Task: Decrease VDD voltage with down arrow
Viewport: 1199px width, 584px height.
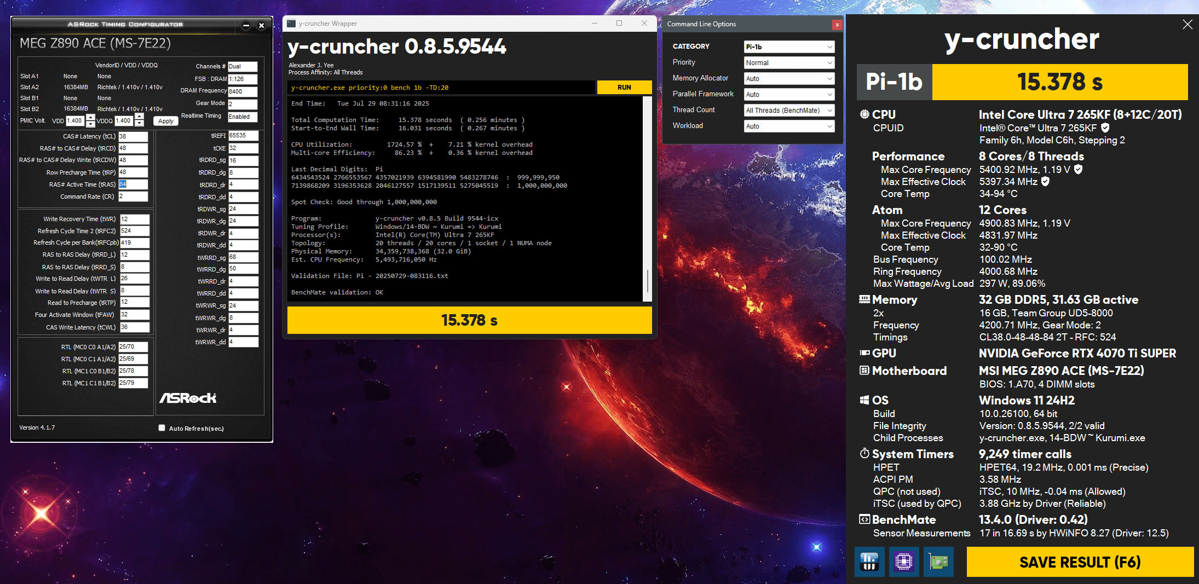Action: [x=90, y=124]
